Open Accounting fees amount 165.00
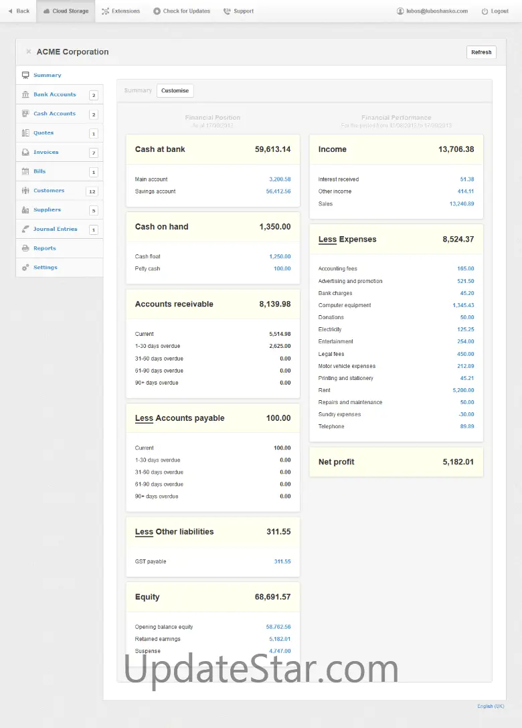This screenshot has width=522, height=728. (x=466, y=269)
